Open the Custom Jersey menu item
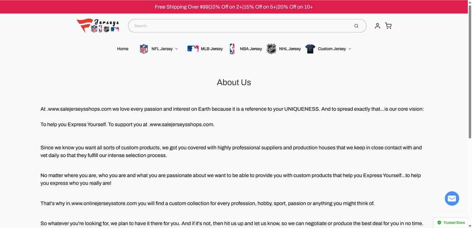The height and width of the screenshot is (228, 472). click(x=332, y=49)
